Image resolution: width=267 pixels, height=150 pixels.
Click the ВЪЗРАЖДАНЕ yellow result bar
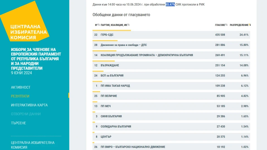[104, 61]
